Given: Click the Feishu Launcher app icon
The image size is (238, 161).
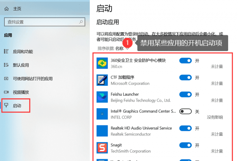Looking at the screenshot, I should click(x=102, y=97).
